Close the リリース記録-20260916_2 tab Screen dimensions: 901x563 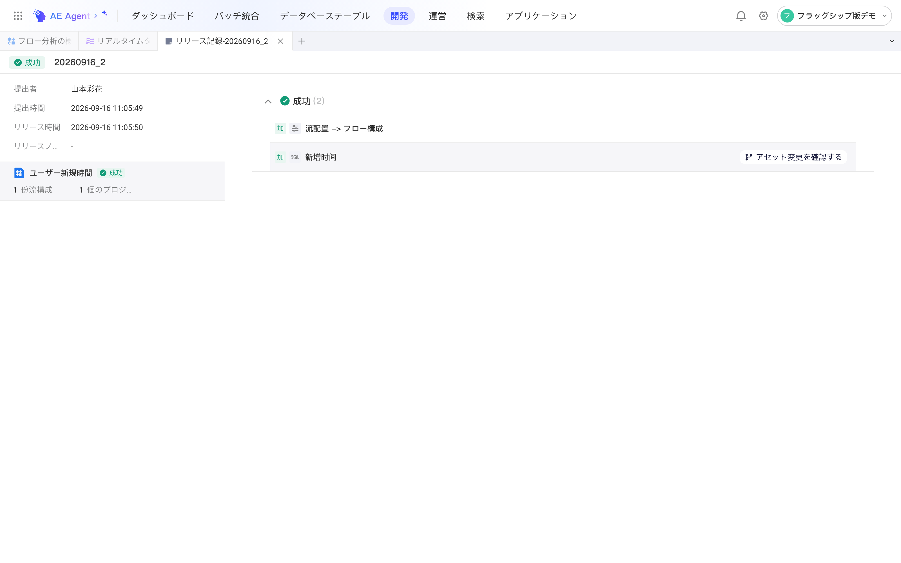point(280,41)
